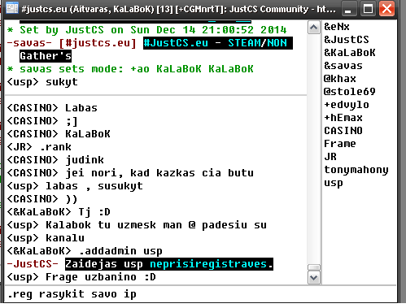The image size is (406, 308).
Task: Select @khax in the nick list
Action: pos(340,79)
